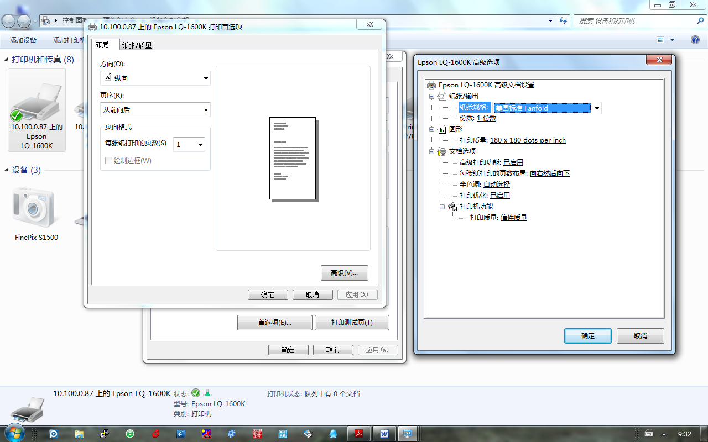
Task: Open help with the blue question mark icon
Action: (x=695, y=40)
